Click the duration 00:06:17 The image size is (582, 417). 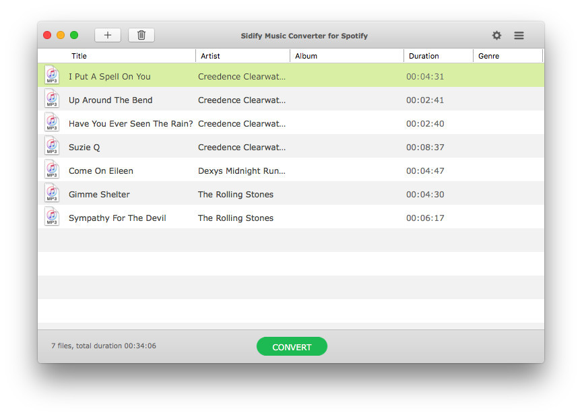click(x=425, y=218)
